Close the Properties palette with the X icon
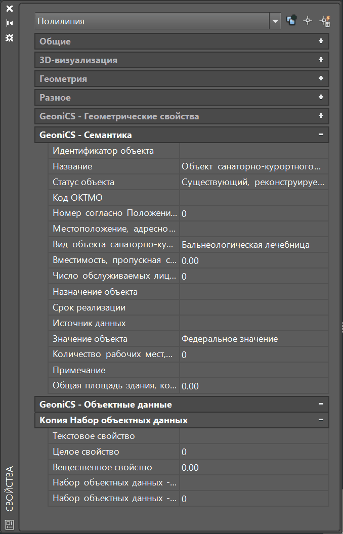343x534 pixels. click(9, 9)
